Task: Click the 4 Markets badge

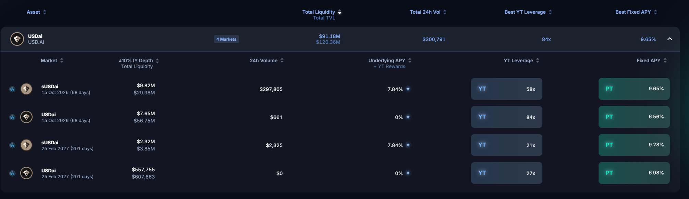Action: 226,39
